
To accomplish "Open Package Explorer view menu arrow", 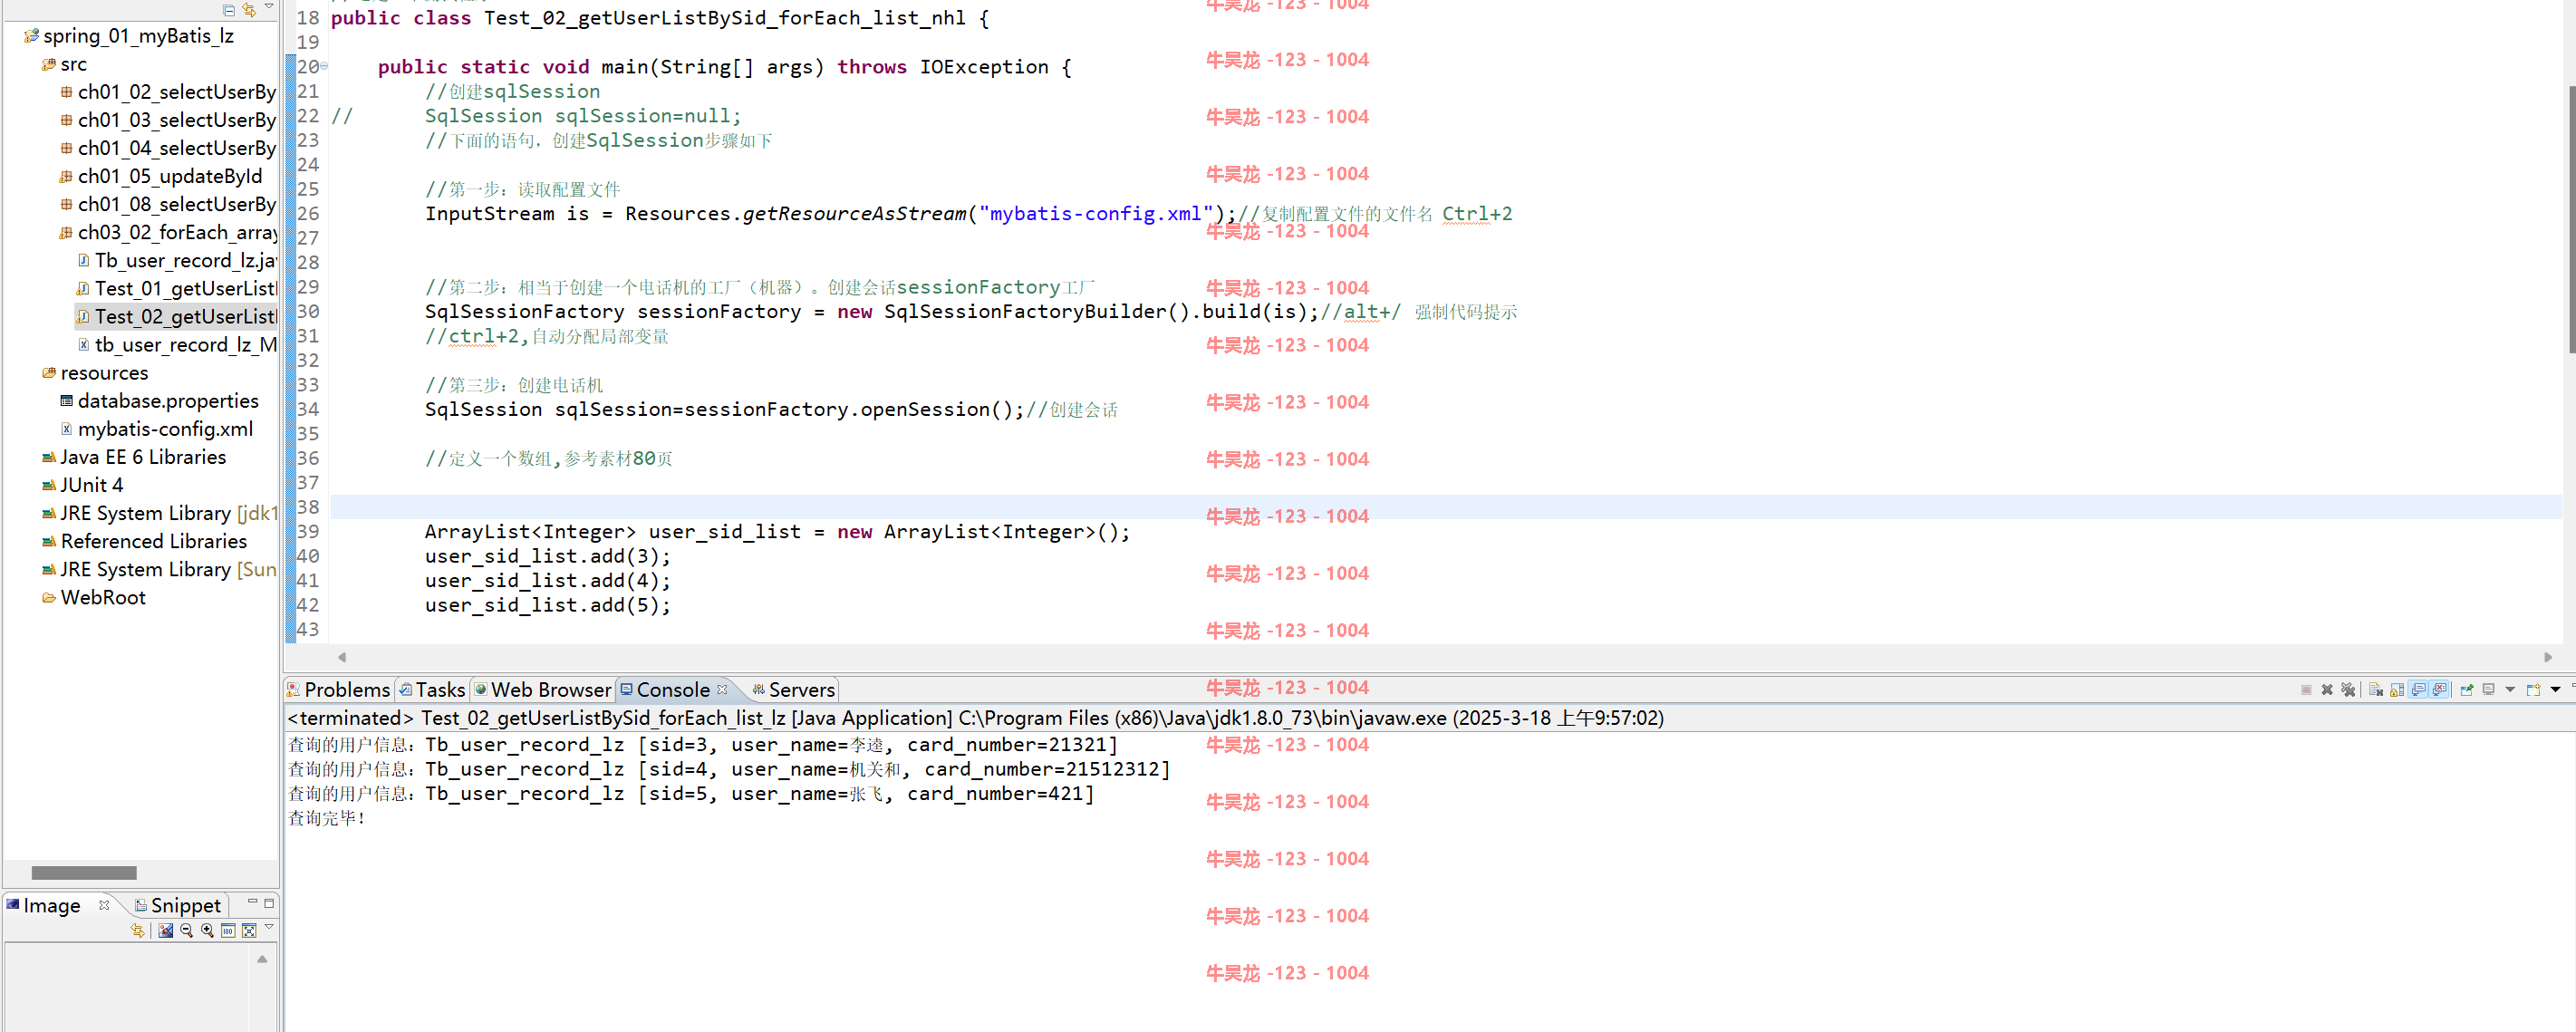I will [269, 7].
